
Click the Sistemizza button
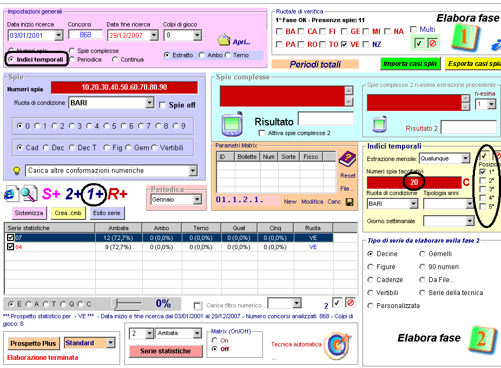tap(29, 213)
